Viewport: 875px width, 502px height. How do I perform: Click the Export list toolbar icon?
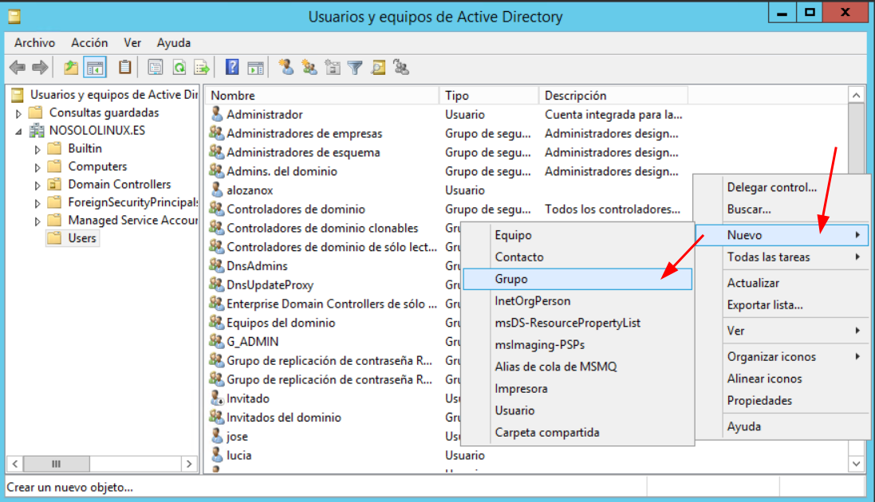(x=202, y=68)
